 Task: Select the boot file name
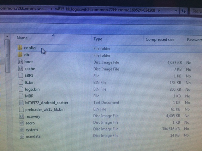(29, 62)
